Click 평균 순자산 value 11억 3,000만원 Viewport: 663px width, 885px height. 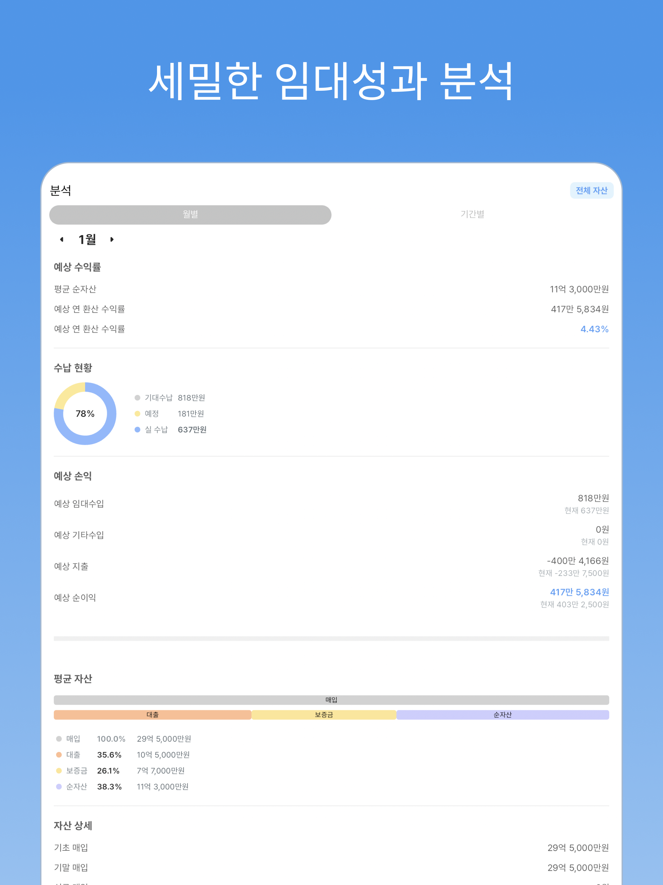579,289
